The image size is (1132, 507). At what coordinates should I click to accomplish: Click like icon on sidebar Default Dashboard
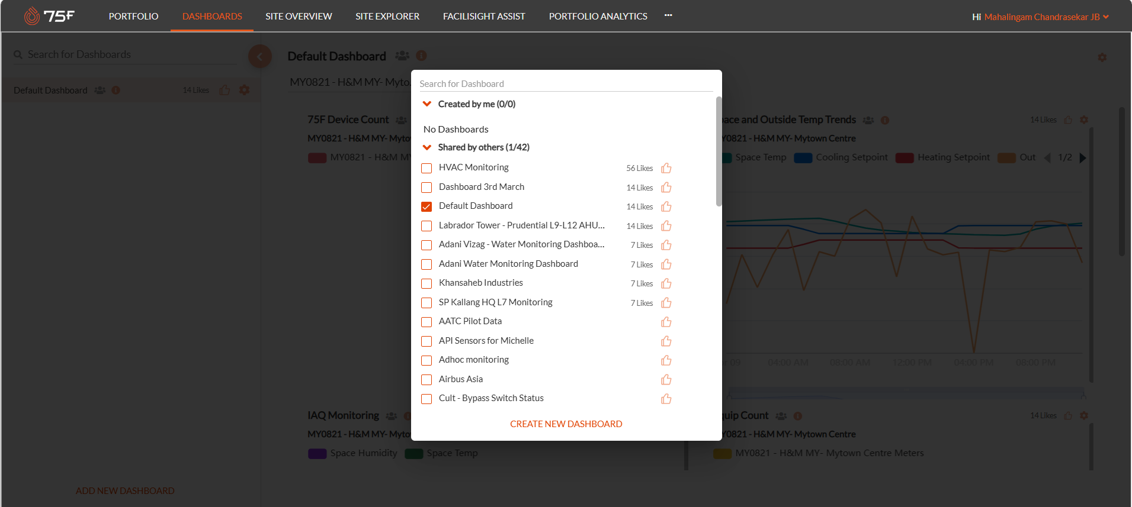tap(225, 90)
